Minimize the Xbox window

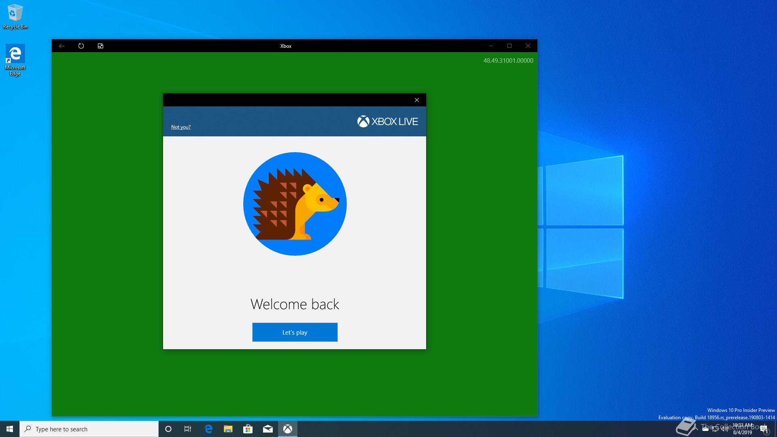click(491, 46)
